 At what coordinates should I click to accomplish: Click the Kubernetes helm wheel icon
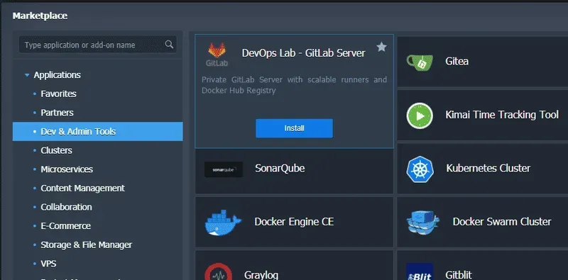(420, 169)
